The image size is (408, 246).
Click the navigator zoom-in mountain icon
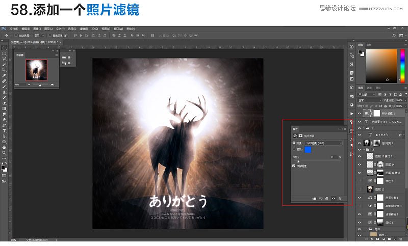[53, 85]
